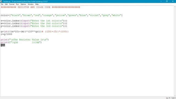Click the scrollbar down arrow
Image resolution: width=176 pixels, height=99 pixels.
pyautogui.click(x=175, y=96)
